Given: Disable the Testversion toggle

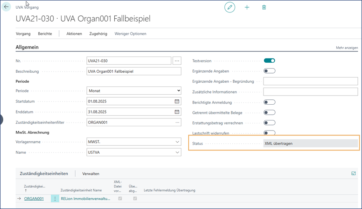Looking at the screenshot, I should (x=269, y=61).
